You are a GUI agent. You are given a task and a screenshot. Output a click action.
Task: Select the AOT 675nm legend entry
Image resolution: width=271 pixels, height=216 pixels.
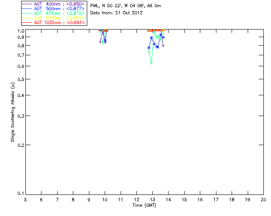tap(54, 13)
